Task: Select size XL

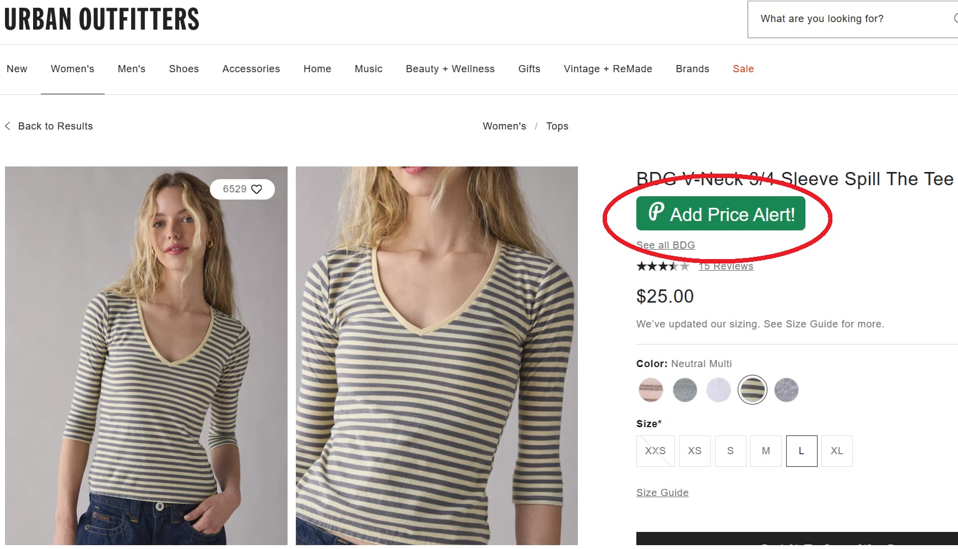Action: point(837,451)
